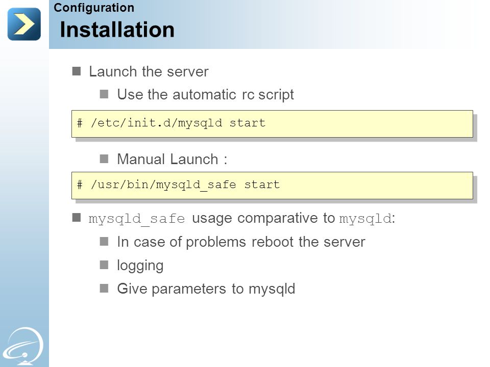Click Use the automatic rc script text
This screenshot has height=367, width=490.
tap(206, 95)
